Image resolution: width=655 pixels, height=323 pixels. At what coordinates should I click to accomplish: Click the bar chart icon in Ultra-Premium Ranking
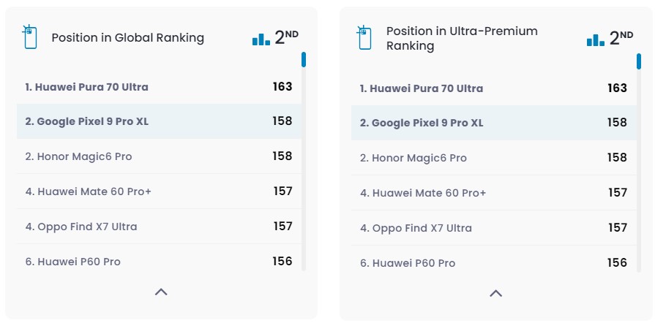[596, 39]
